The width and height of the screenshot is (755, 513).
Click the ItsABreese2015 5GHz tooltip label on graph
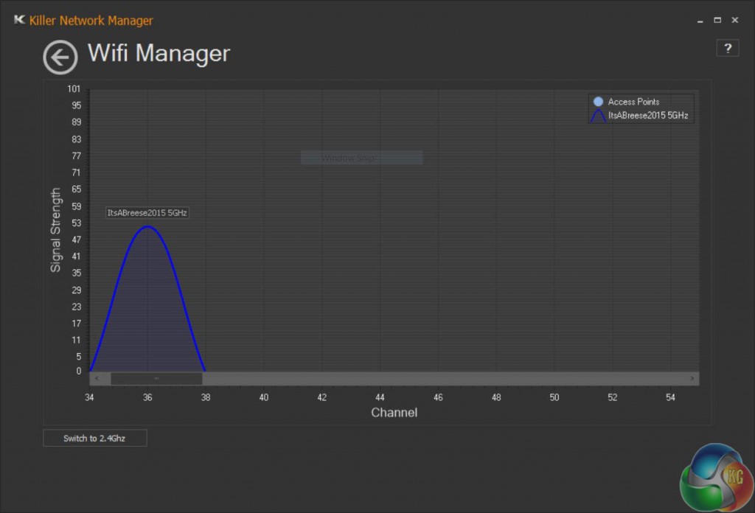coord(147,212)
